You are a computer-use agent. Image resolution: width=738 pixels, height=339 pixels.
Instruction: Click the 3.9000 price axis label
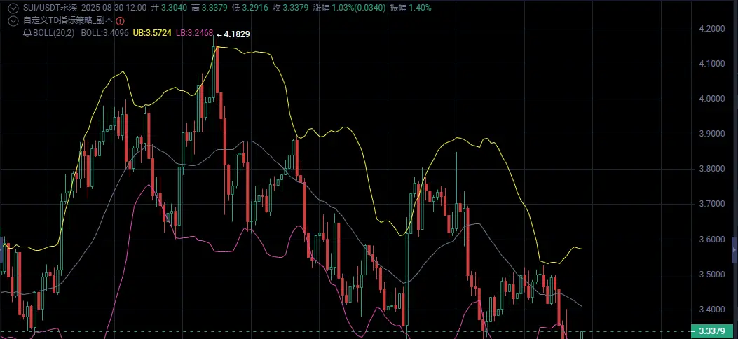pyautogui.click(x=711, y=134)
